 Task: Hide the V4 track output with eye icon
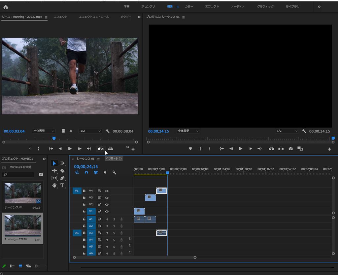click(107, 191)
